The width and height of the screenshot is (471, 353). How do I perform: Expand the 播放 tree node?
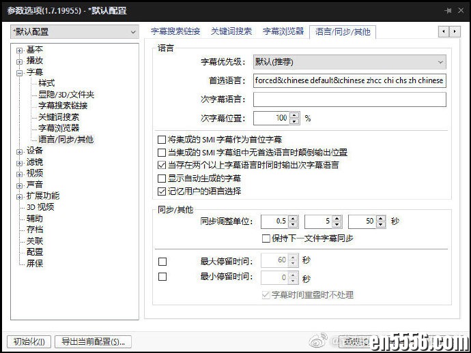tap(19, 61)
